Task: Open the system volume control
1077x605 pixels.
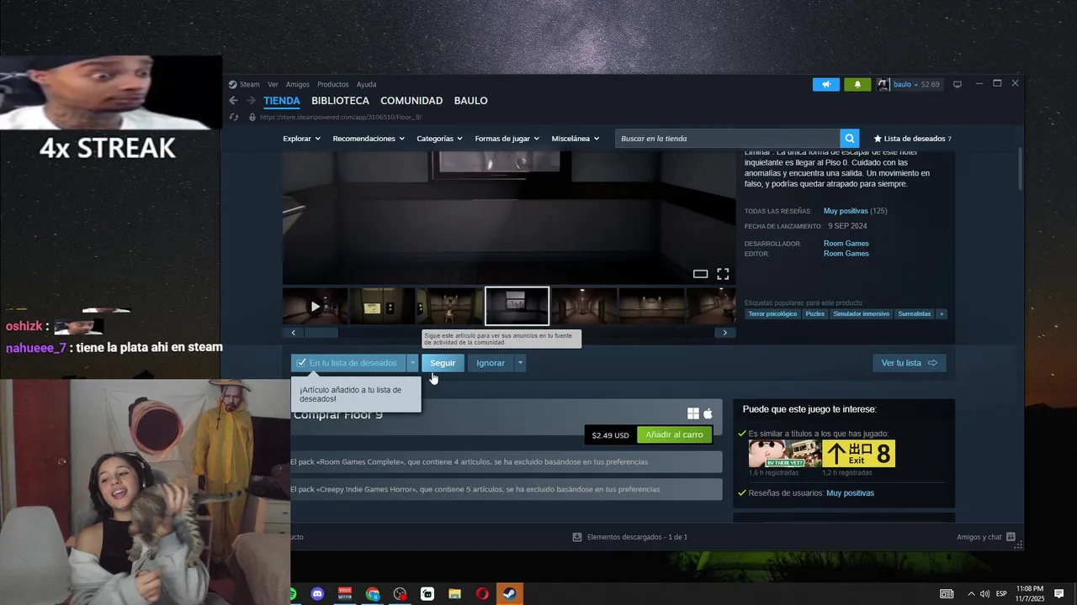Action: click(x=985, y=594)
